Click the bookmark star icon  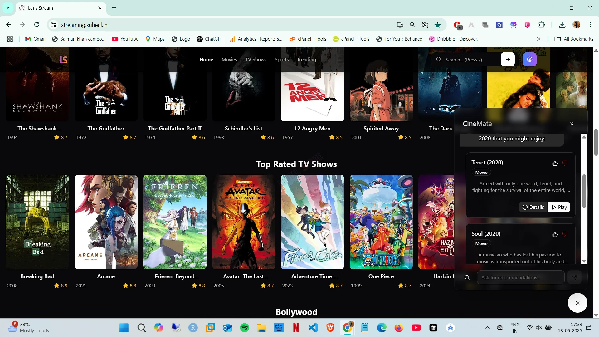click(x=438, y=25)
